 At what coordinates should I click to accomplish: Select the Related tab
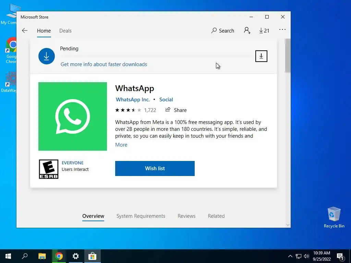coord(216,216)
